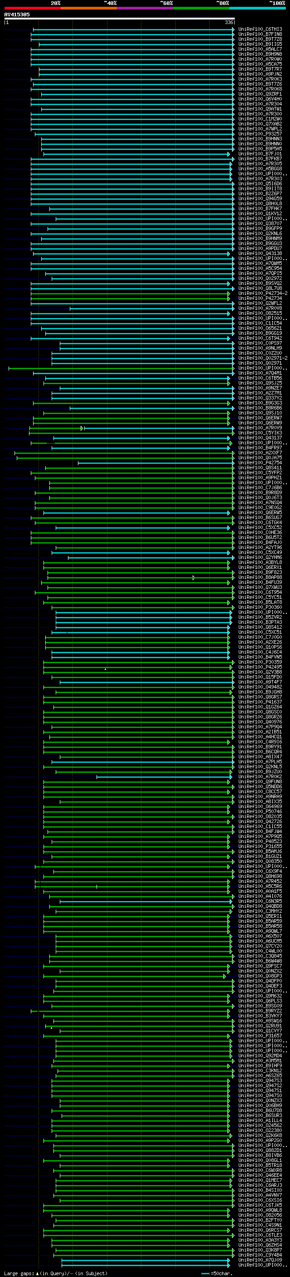Select label UniRef100_B8R6B6
The image size is (290, 1277).
click(260, 408)
